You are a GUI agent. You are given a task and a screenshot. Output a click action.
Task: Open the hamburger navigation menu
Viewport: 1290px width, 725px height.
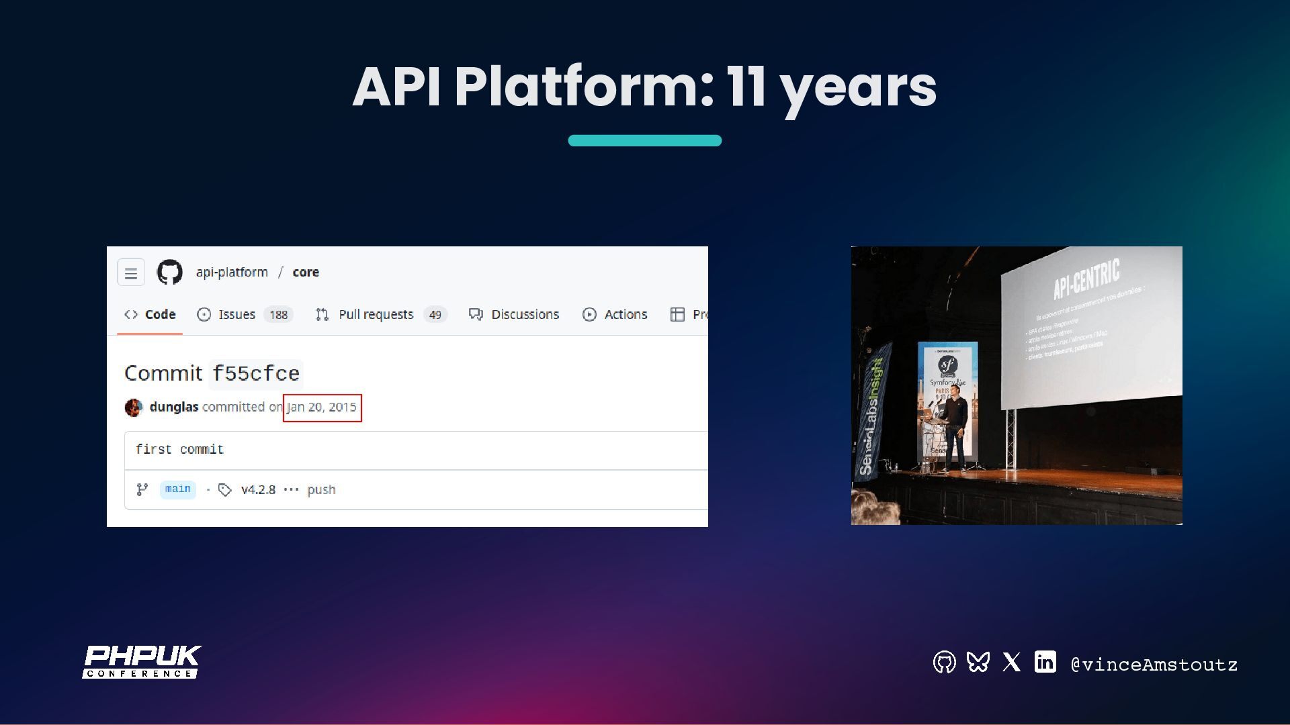[131, 273]
